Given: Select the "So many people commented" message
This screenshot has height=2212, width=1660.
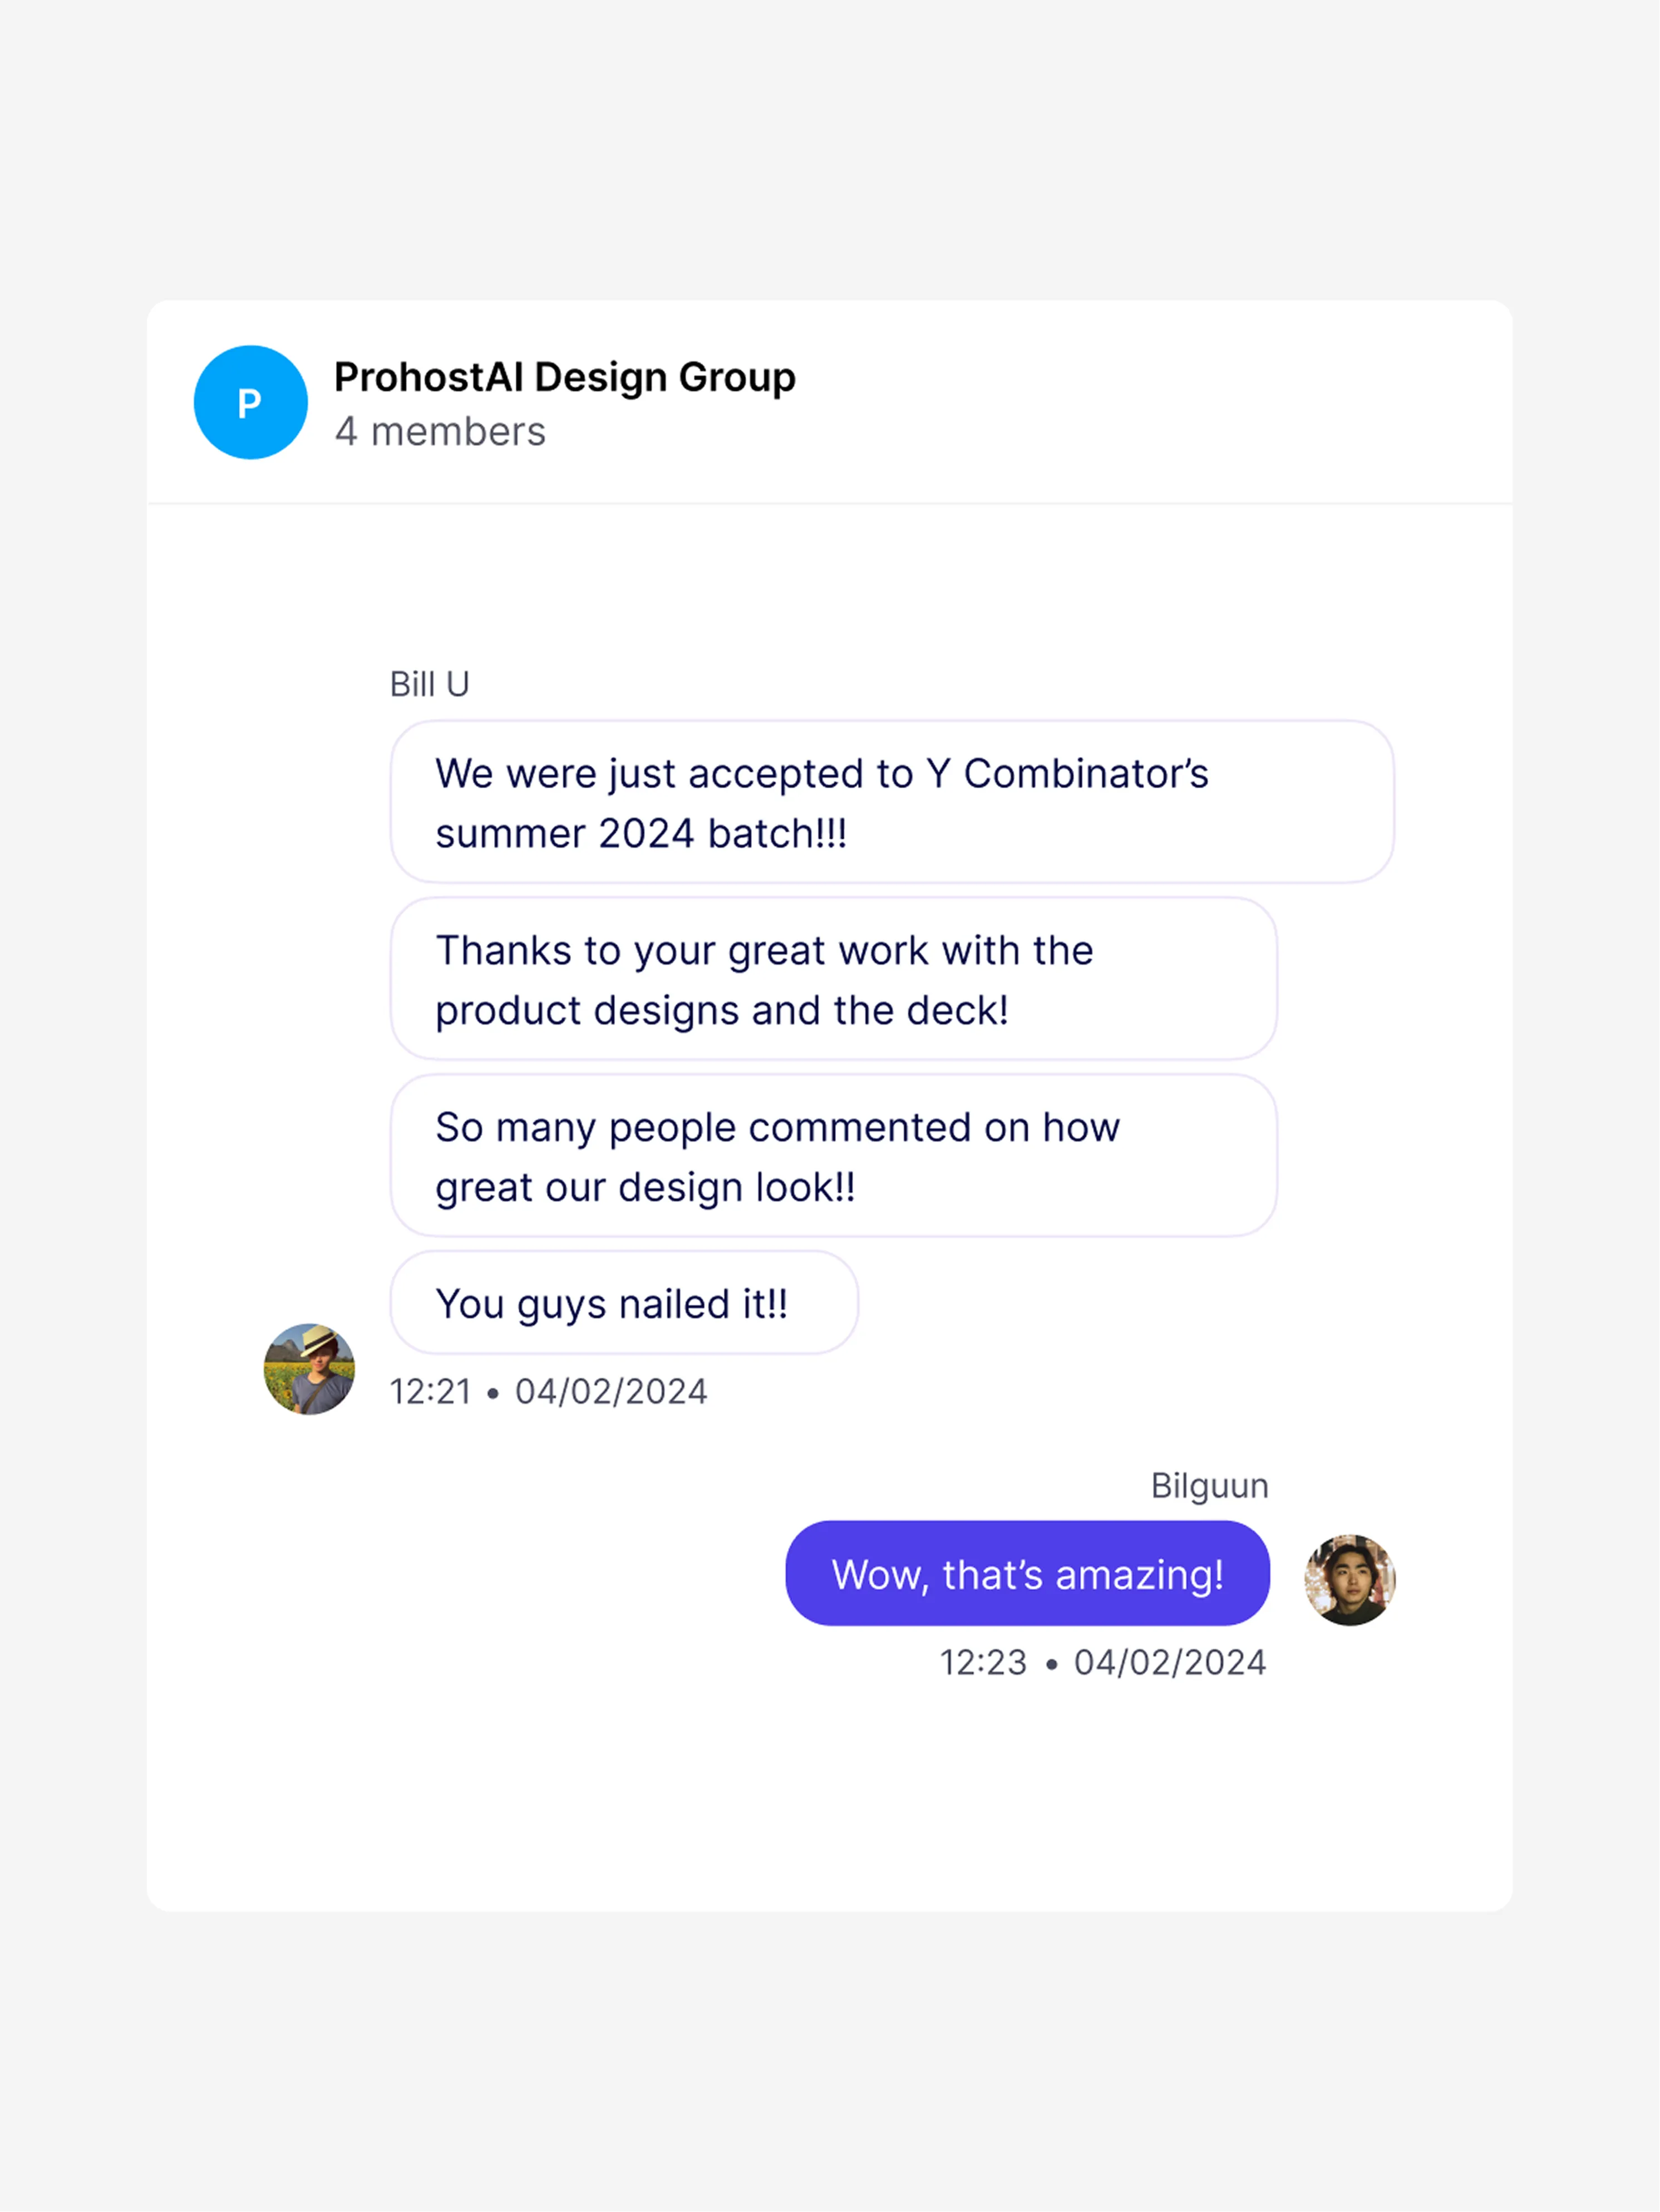Looking at the screenshot, I should click(833, 1156).
